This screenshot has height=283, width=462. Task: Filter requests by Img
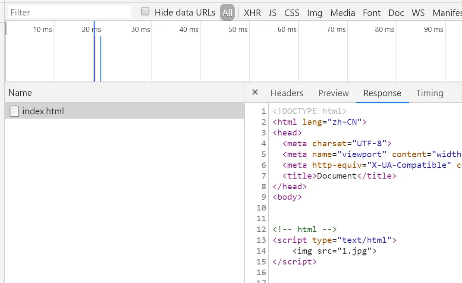pos(314,13)
